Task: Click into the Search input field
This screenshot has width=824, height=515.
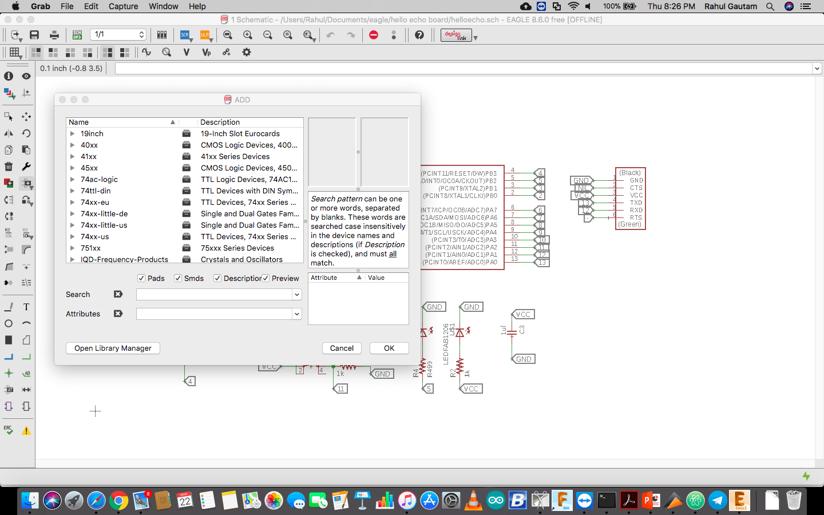Action: pyautogui.click(x=214, y=294)
